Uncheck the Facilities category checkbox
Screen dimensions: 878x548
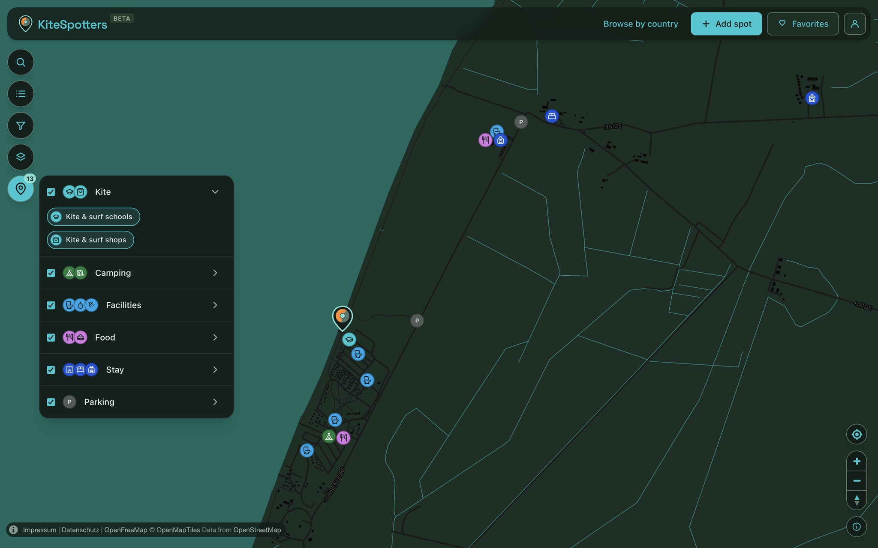51,305
